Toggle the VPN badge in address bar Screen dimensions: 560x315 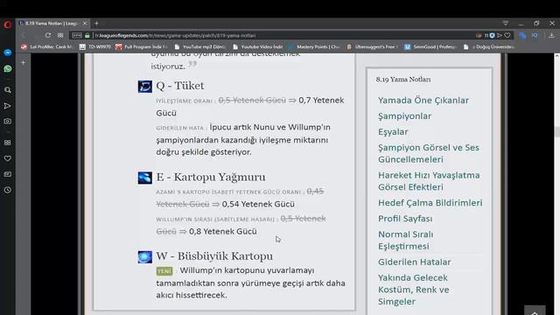point(77,35)
